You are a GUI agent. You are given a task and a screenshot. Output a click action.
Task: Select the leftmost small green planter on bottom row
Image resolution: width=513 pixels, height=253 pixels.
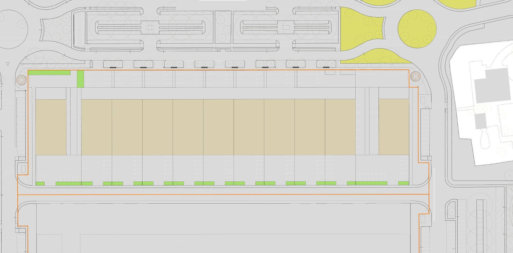[40, 184]
